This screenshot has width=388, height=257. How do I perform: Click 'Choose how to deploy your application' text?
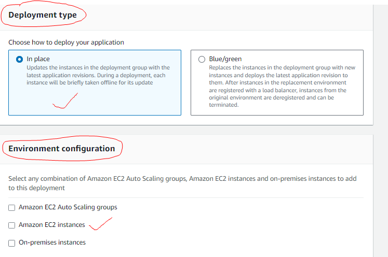(66, 42)
